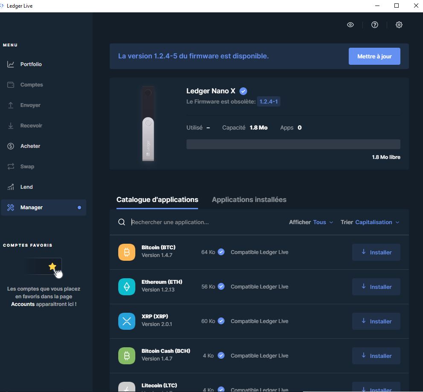423x392 pixels.
Task: Open the Acheter menu item
Action: [x=44, y=146]
